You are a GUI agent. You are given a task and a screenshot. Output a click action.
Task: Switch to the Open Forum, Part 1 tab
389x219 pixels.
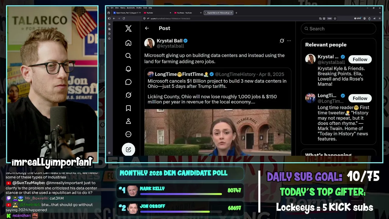(x=127, y=13)
